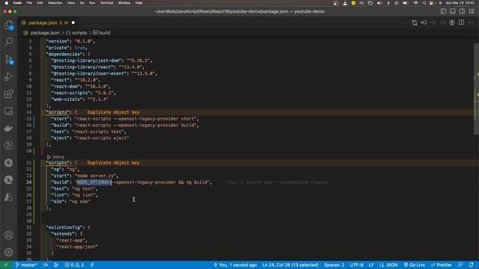
Task: Click build in the breadcrumb
Action: point(105,33)
